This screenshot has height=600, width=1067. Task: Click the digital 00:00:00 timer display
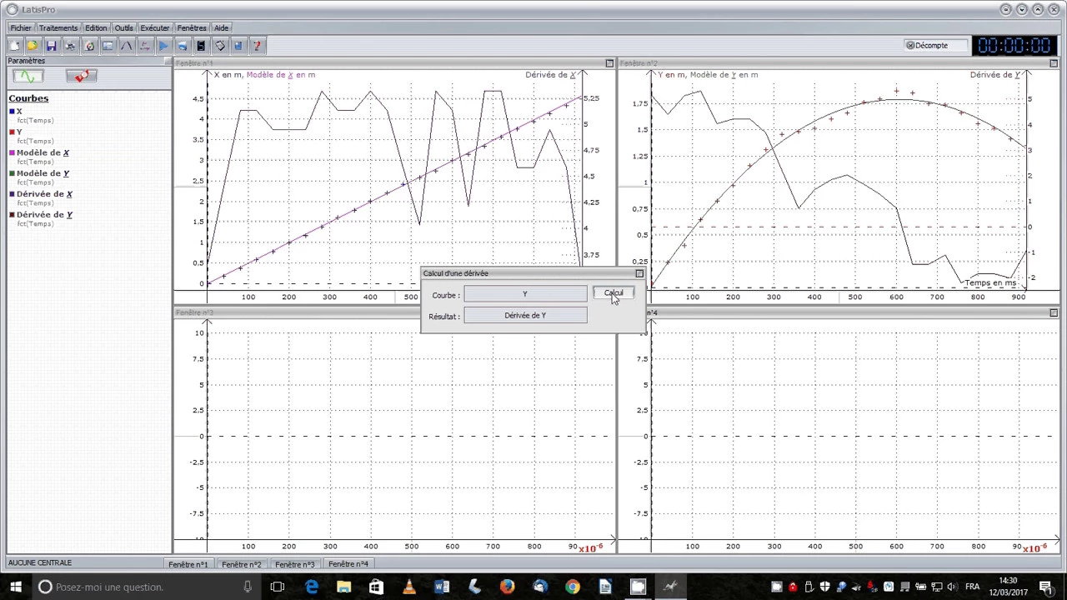[x=1014, y=46]
